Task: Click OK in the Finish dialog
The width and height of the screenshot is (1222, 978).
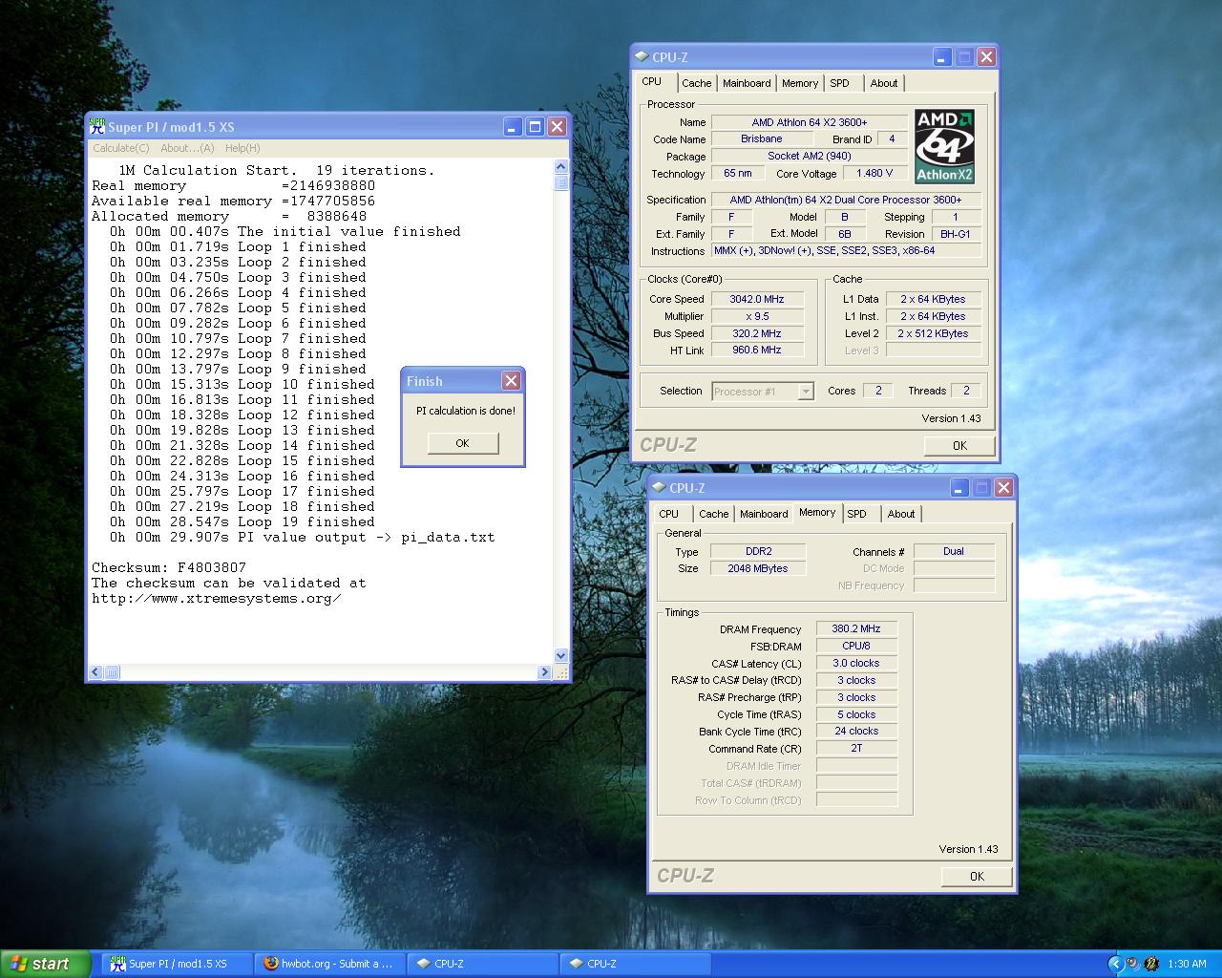Action: [463, 443]
